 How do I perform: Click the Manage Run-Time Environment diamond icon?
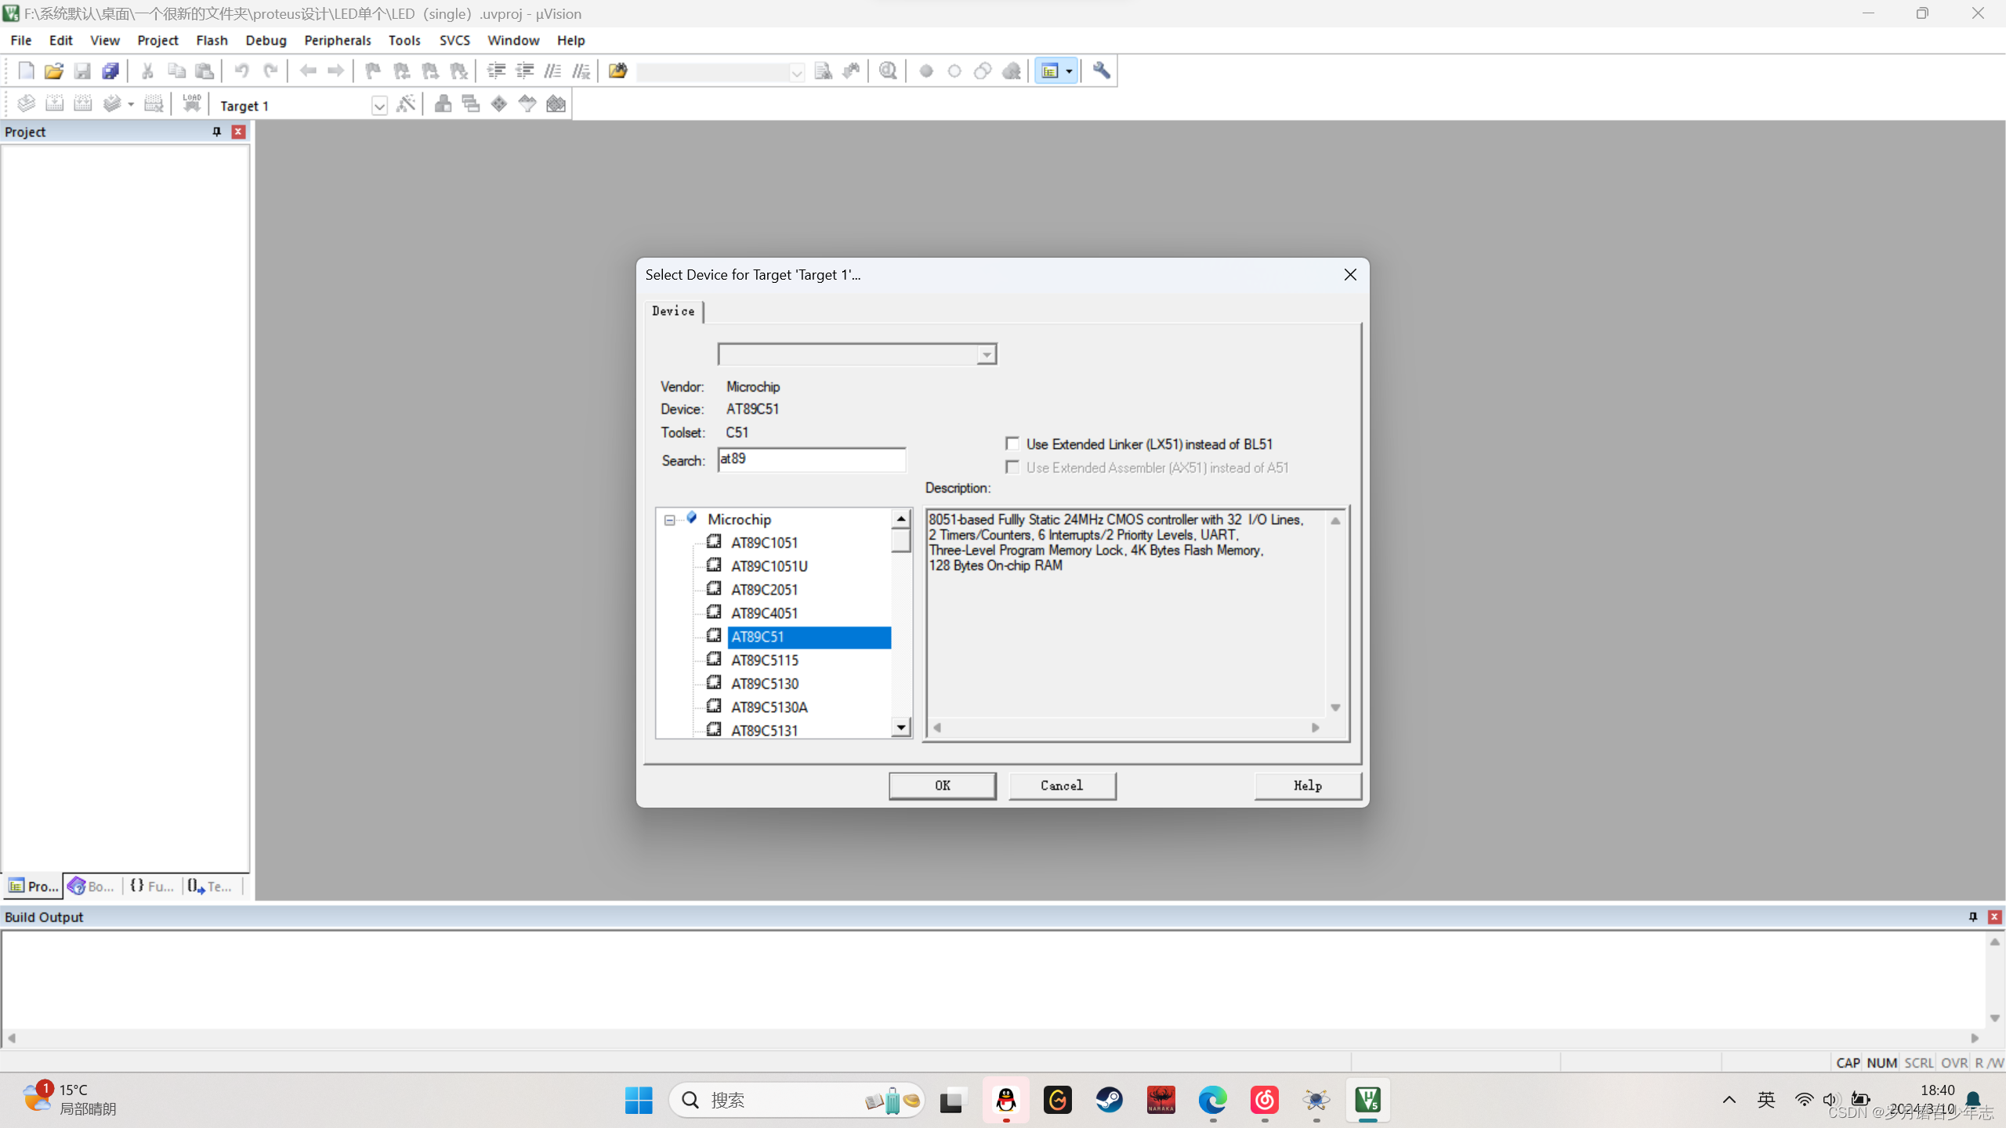click(499, 103)
